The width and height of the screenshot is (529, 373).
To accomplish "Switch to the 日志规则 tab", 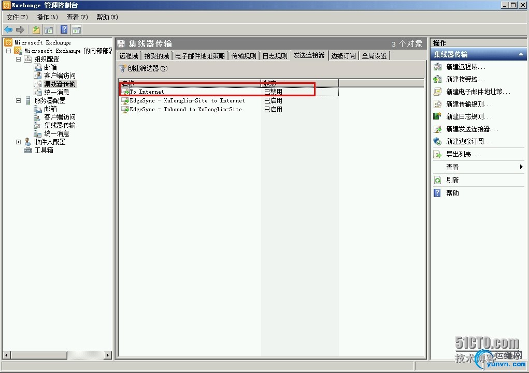I will point(275,56).
